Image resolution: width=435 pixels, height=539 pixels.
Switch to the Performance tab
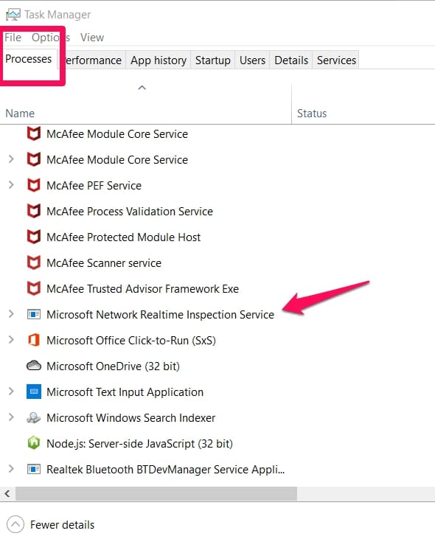(91, 60)
